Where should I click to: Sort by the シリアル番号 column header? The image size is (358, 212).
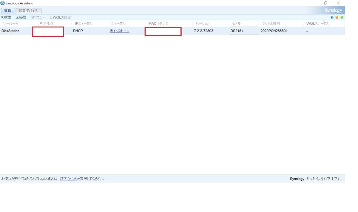(x=281, y=23)
